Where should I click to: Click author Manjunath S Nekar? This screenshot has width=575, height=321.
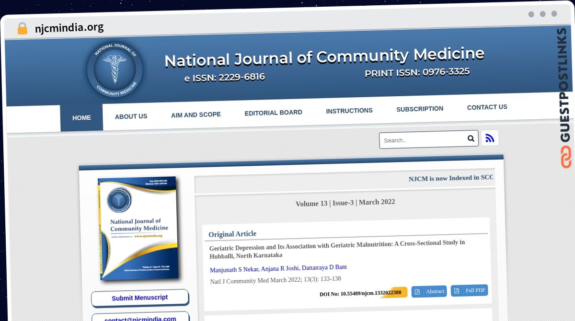tap(234, 270)
